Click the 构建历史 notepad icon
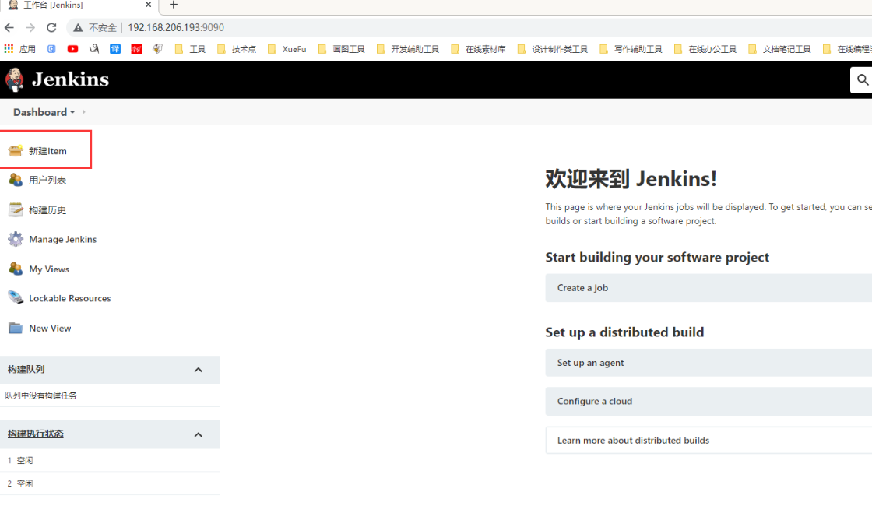Screen dimensions: 872x513 [16, 209]
